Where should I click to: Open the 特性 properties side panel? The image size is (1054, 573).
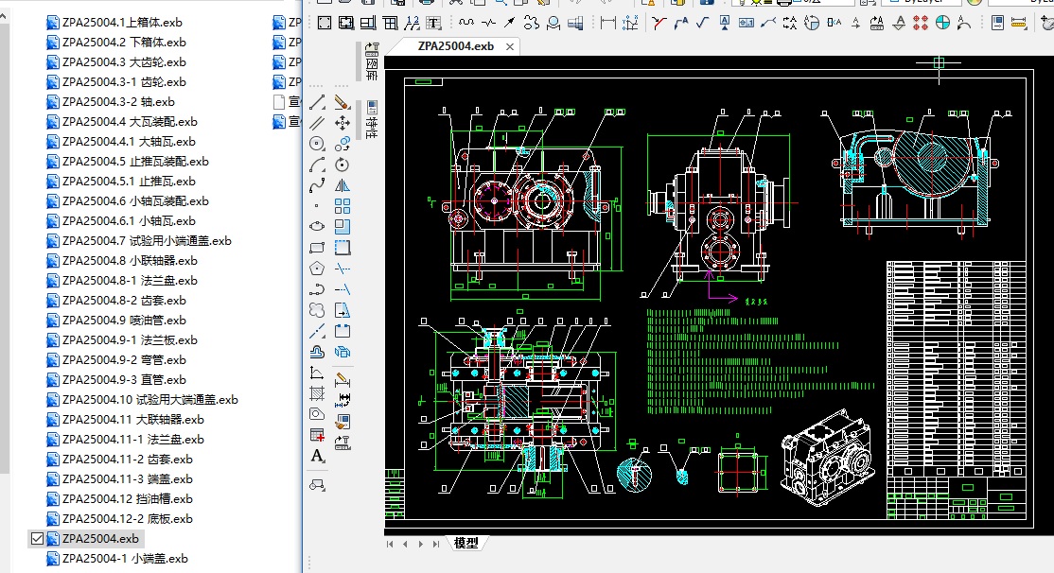point(371,120)
